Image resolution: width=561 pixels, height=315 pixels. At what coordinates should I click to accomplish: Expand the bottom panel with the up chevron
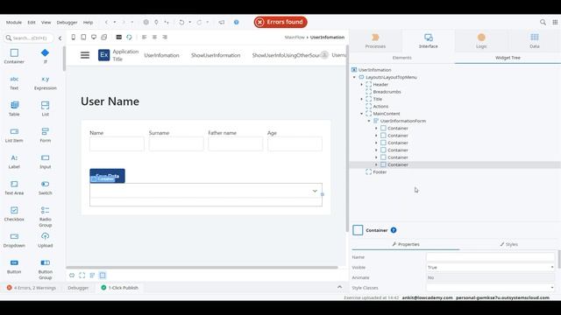tap(339, 287)
